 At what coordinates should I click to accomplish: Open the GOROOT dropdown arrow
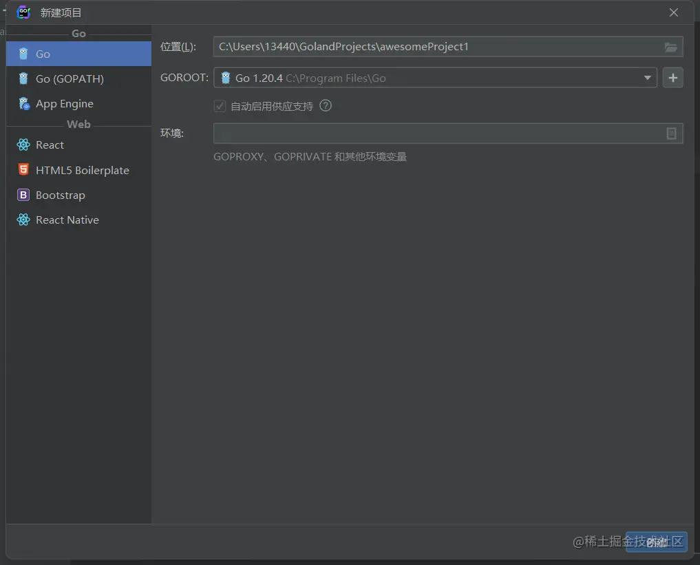647,78
